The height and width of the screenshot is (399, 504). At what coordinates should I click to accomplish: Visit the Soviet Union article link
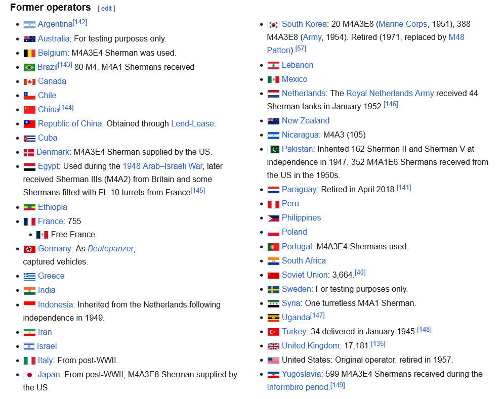[x=305, y=275]
